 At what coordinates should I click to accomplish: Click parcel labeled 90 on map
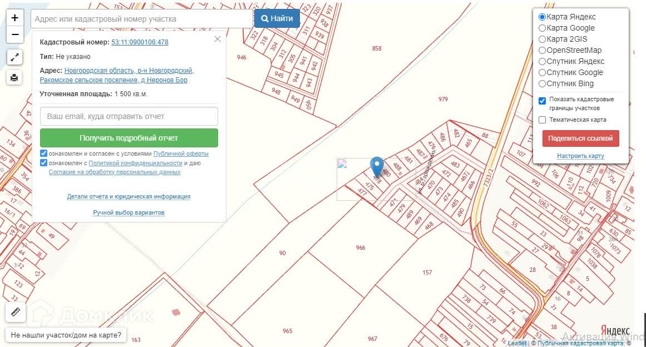(282, 253)
